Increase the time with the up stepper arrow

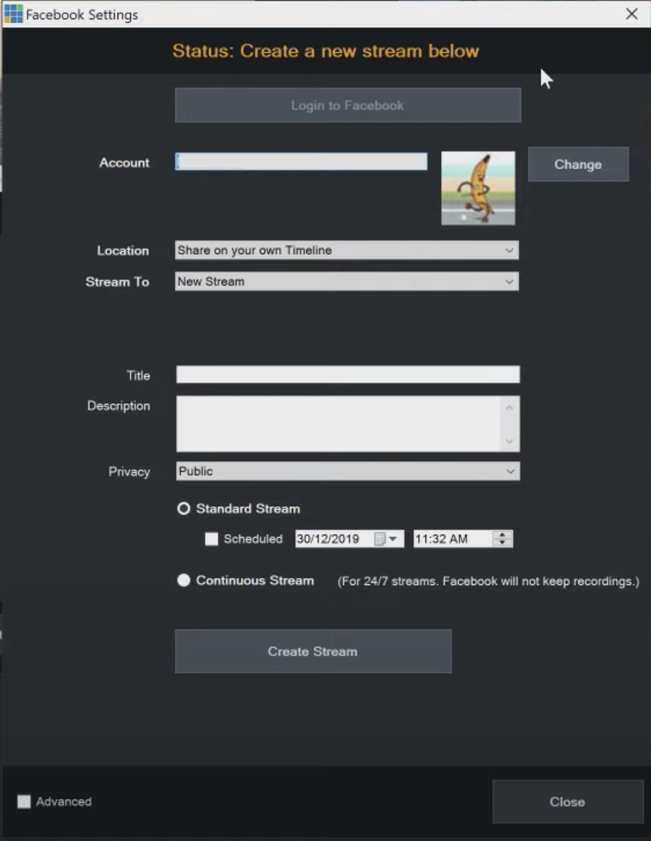(x=503, y=535)
